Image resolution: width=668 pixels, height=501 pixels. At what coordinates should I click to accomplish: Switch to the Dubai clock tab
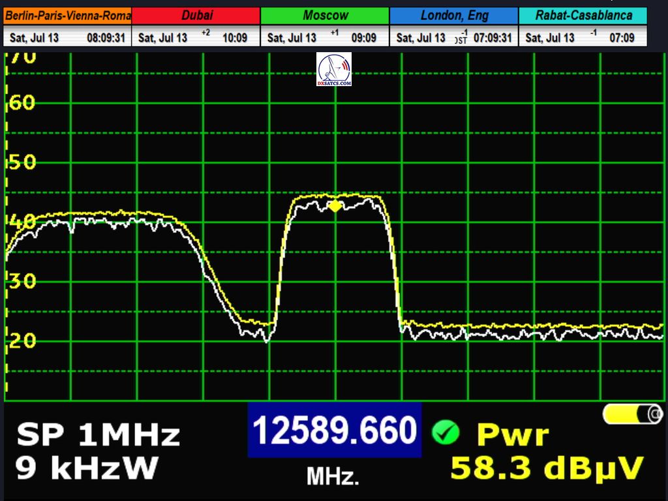196,15
